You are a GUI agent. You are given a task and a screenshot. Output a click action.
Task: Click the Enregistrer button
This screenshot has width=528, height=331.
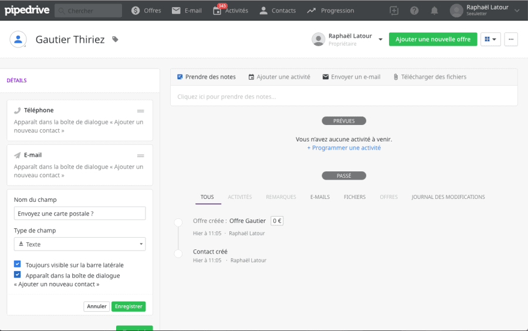(x=128, y=306)
